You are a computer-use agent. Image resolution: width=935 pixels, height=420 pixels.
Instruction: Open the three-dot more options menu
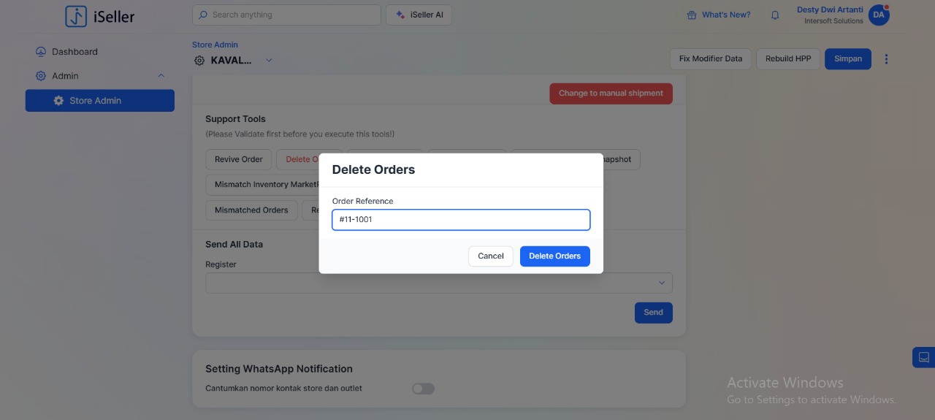click(887, 59)
